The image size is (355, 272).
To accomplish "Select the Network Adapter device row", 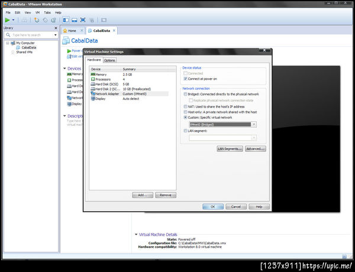I will point(129,93).
